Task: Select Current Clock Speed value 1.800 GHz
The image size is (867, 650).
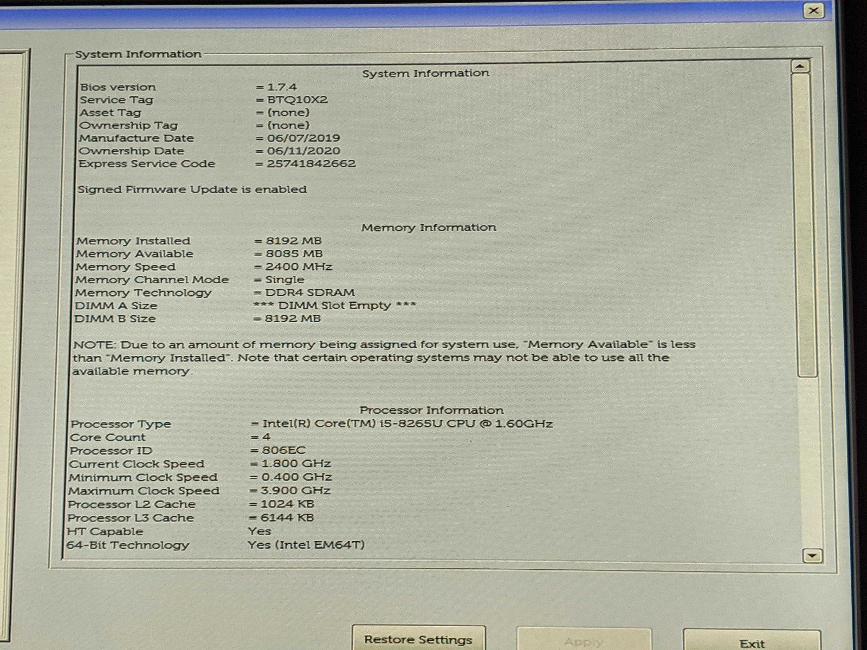Action: pos(296,464)
